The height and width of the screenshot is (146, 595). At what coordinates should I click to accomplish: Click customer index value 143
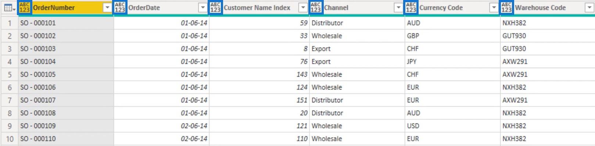click(x=259, y=74)
